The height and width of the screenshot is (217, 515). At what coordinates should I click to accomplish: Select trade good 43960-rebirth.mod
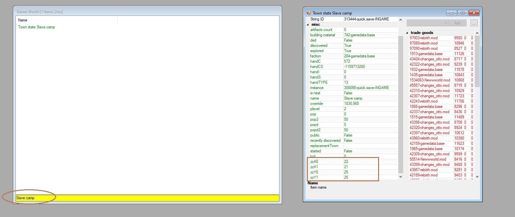coord(424,138)
